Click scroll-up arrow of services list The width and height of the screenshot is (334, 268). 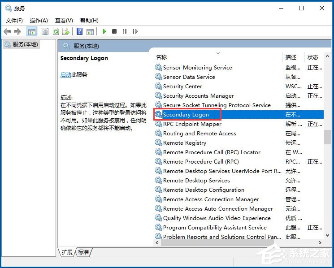(328, 56)
